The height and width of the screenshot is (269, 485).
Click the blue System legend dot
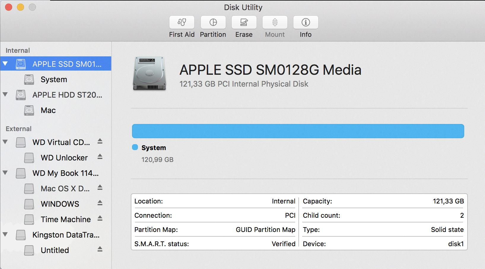pyautogui.click(x=135, y=147)
